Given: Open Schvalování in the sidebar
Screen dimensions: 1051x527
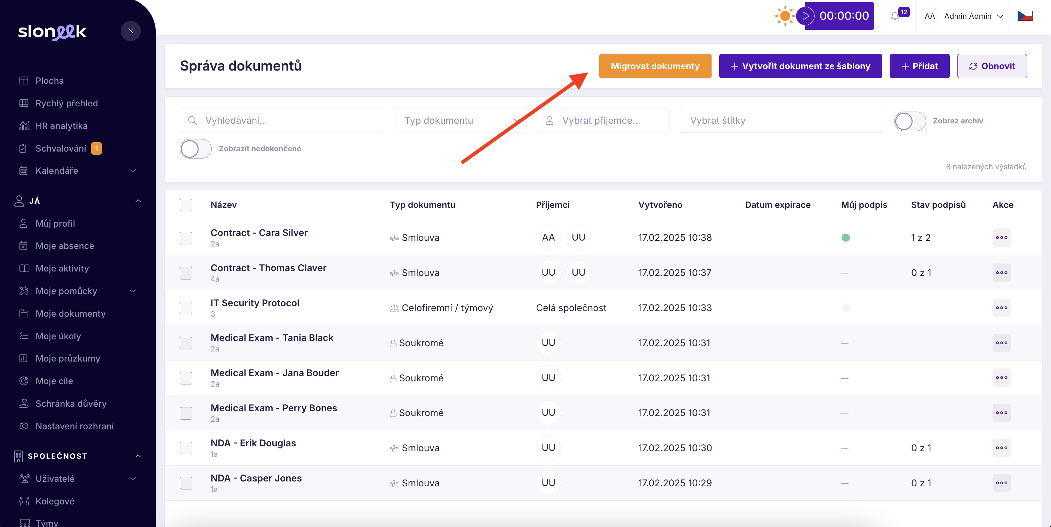Looking at the screenshot, I should click(x=61, y=148).
